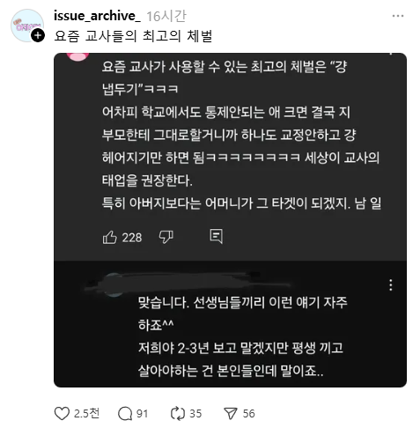Click the 228 likes count in comment

click(x=132, y=238)
